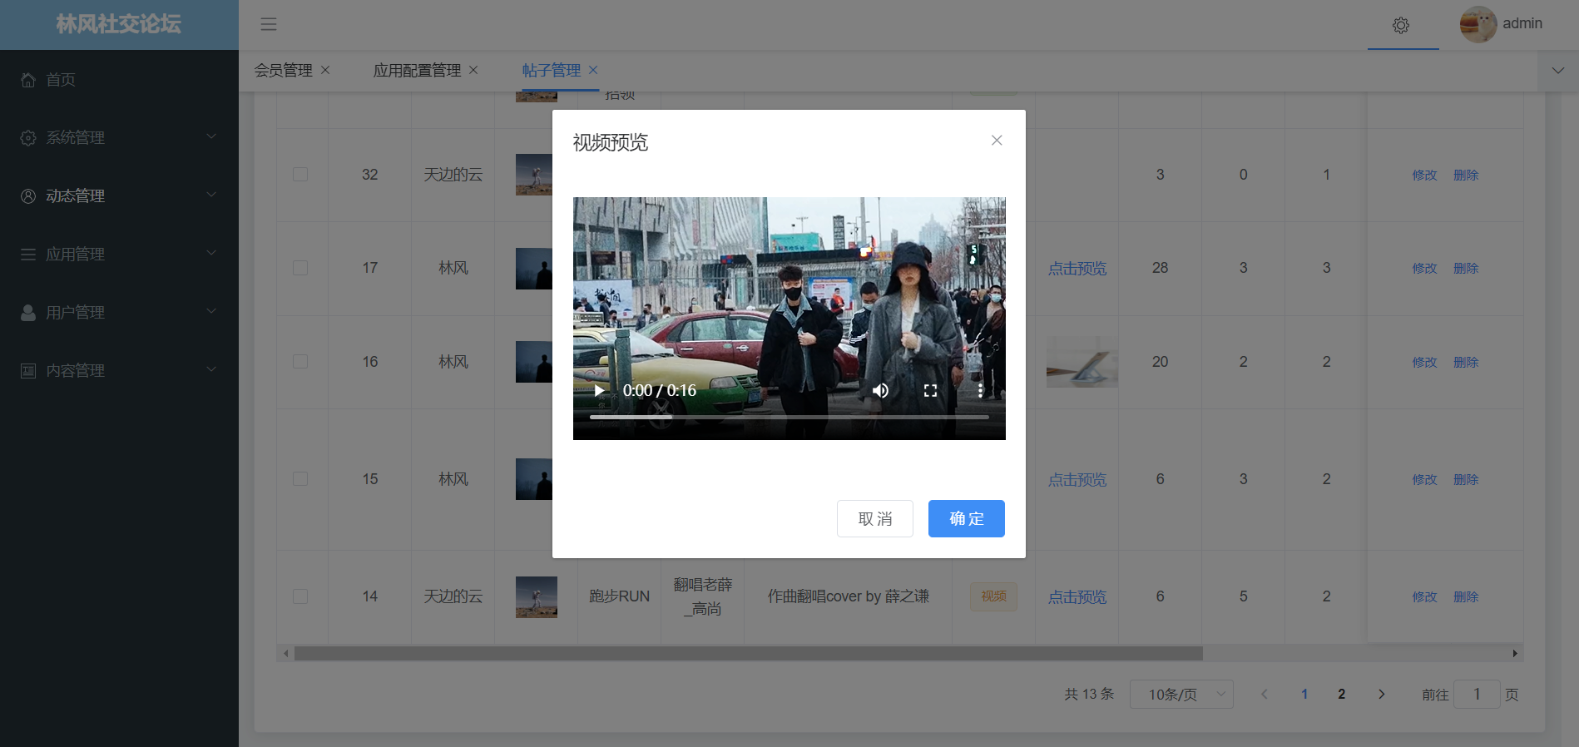
Task: Click the admin avatar picture
Action: [x=1478, y=24]
